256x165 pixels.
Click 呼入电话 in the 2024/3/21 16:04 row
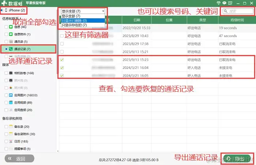[x=194, y=67]
